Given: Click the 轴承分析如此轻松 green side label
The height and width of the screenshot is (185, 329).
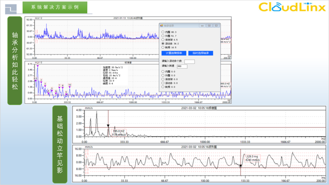Looking at the screenshot, I should pyautogui.click(x=15, y=61).
